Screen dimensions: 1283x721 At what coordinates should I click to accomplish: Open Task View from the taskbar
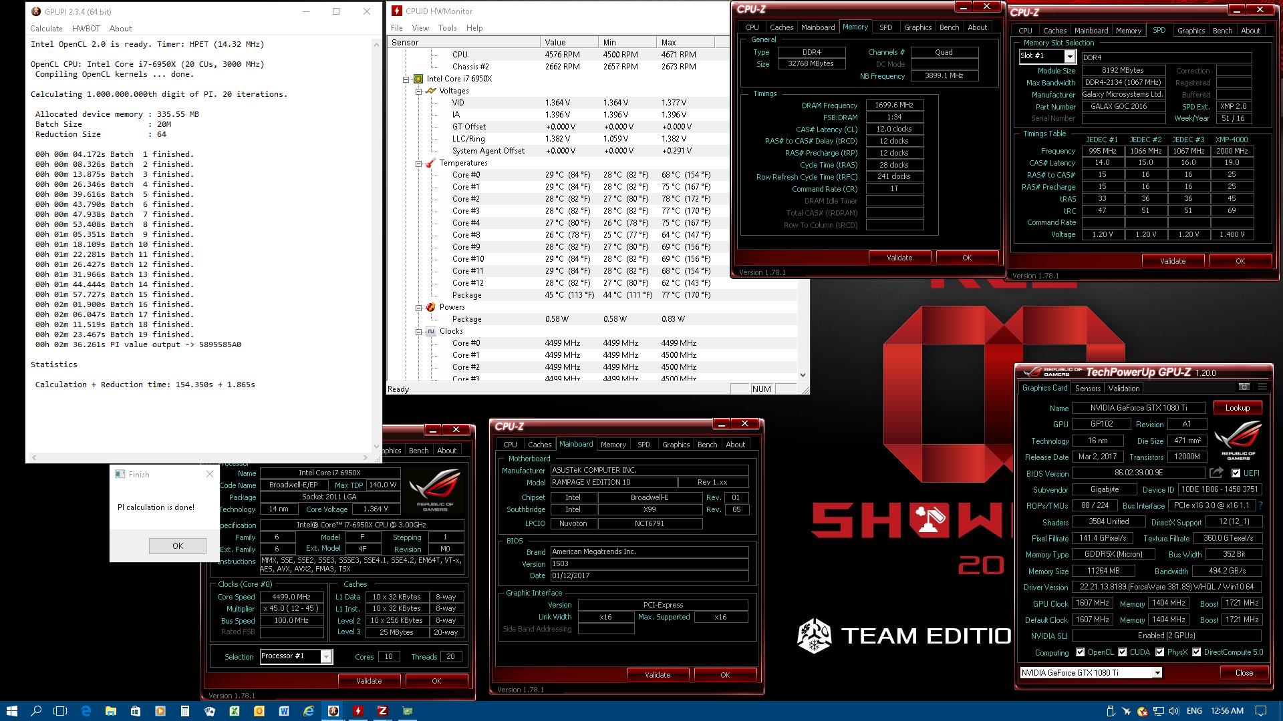tap(60, 711)
